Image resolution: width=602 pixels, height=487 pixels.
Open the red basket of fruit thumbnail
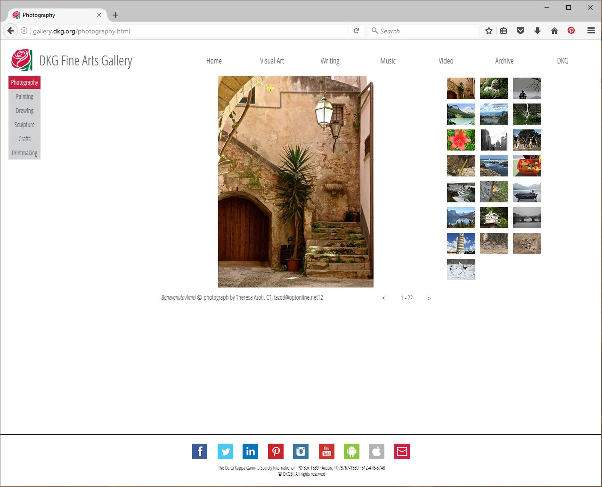[x=527, y=166]
